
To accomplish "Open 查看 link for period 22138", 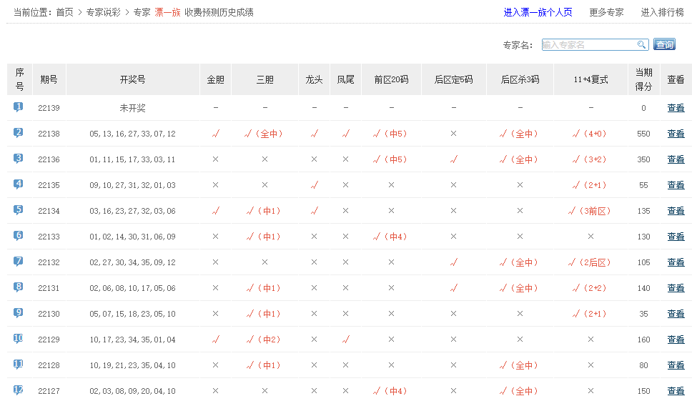I will tap(676, 134).
